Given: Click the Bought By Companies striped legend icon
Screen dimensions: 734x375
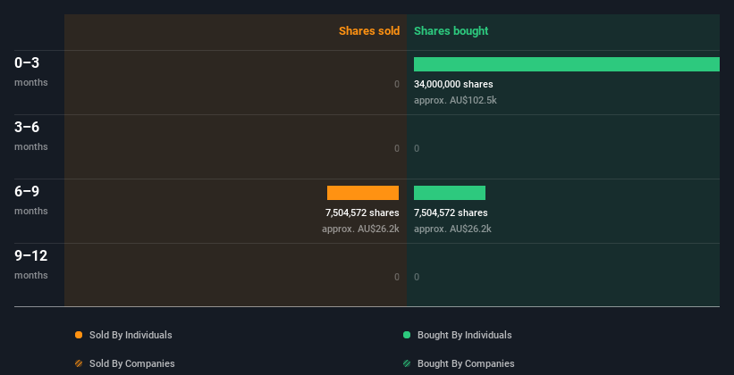Looking at the screenshot, I should (x=407, y=363).
